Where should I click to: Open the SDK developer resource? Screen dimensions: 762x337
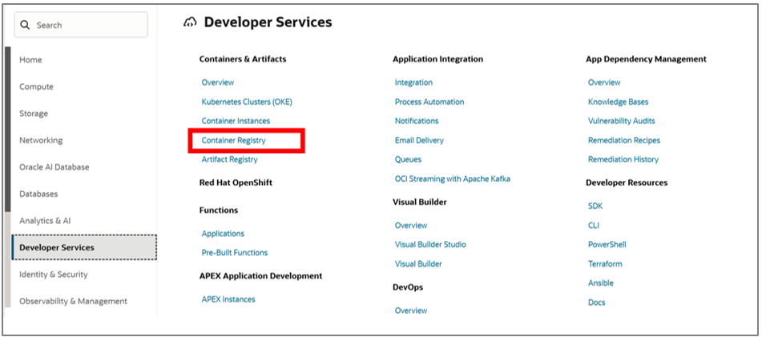coord(595,206)
